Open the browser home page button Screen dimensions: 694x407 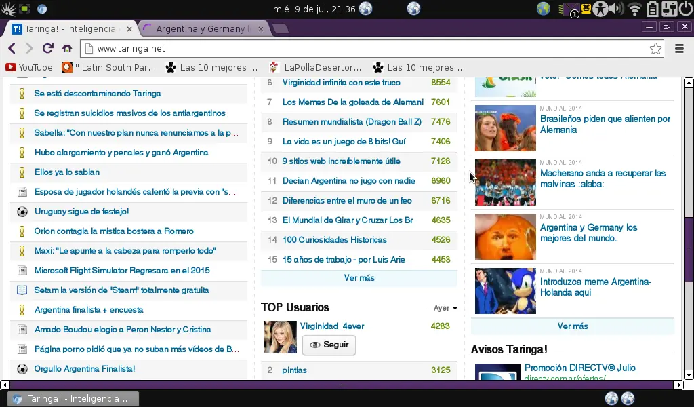(67, 48)
